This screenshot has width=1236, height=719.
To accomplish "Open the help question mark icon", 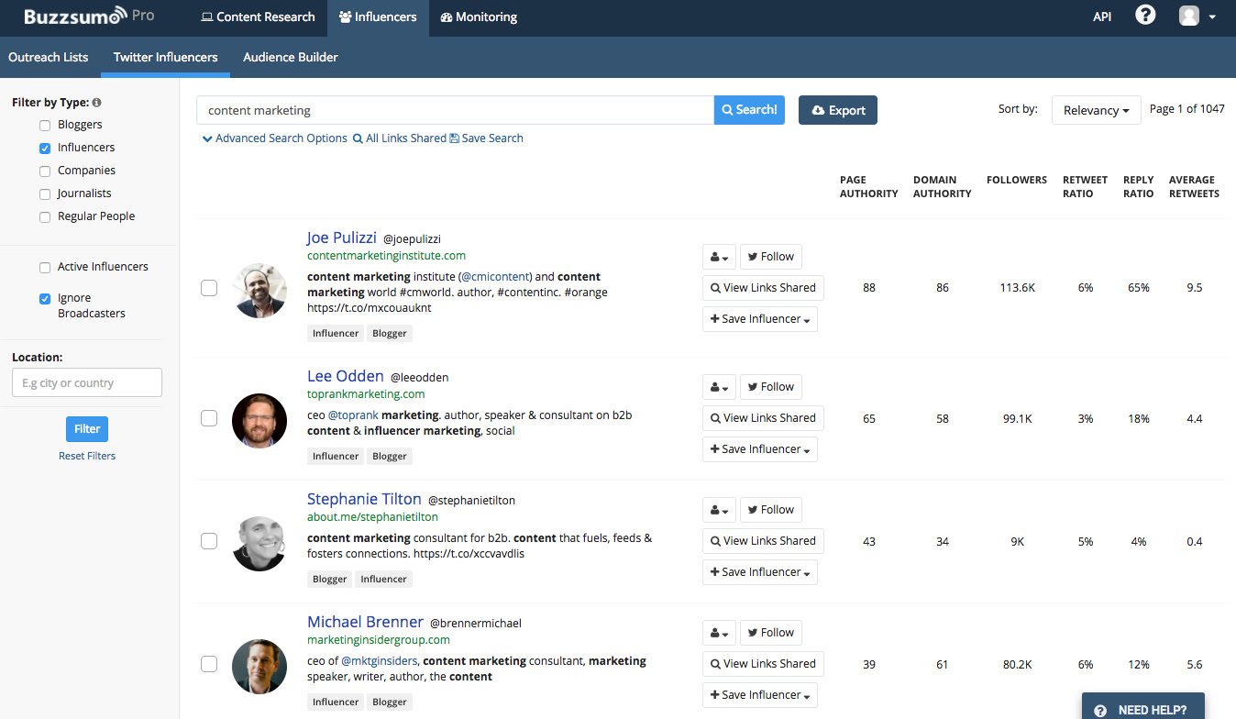I will [1145, 16].
